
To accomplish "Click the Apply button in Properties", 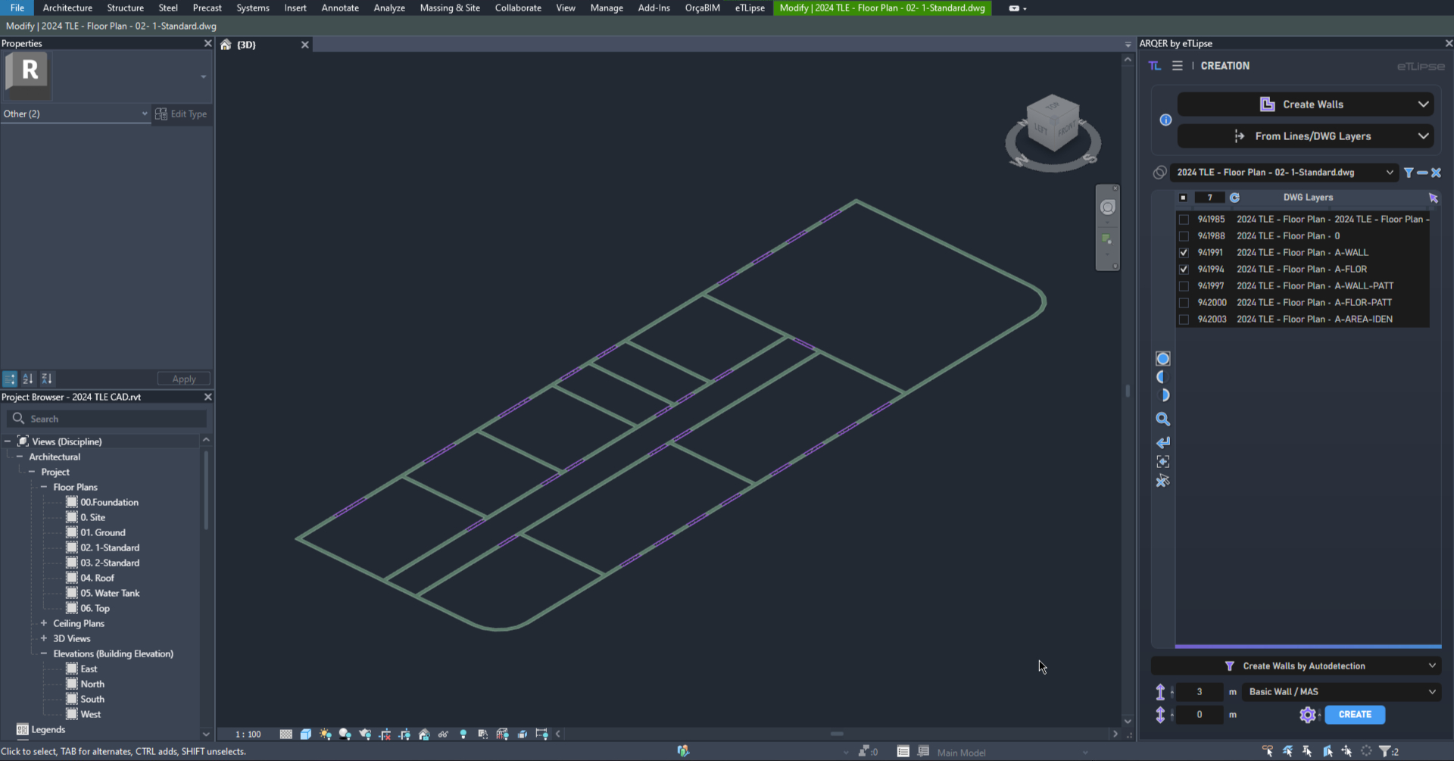I will (184, 379).
